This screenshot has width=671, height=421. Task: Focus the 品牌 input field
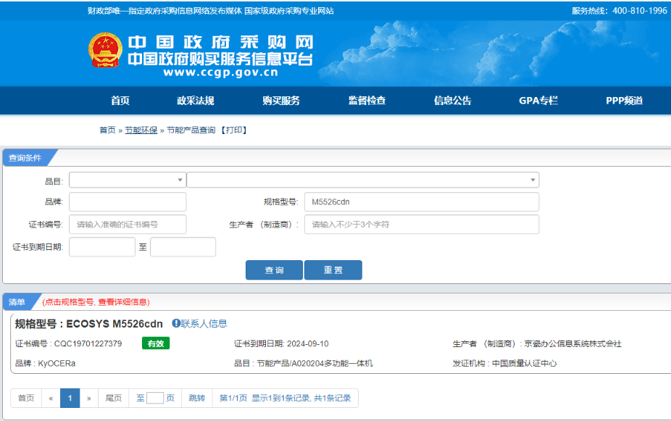click(x=128, y=202)
